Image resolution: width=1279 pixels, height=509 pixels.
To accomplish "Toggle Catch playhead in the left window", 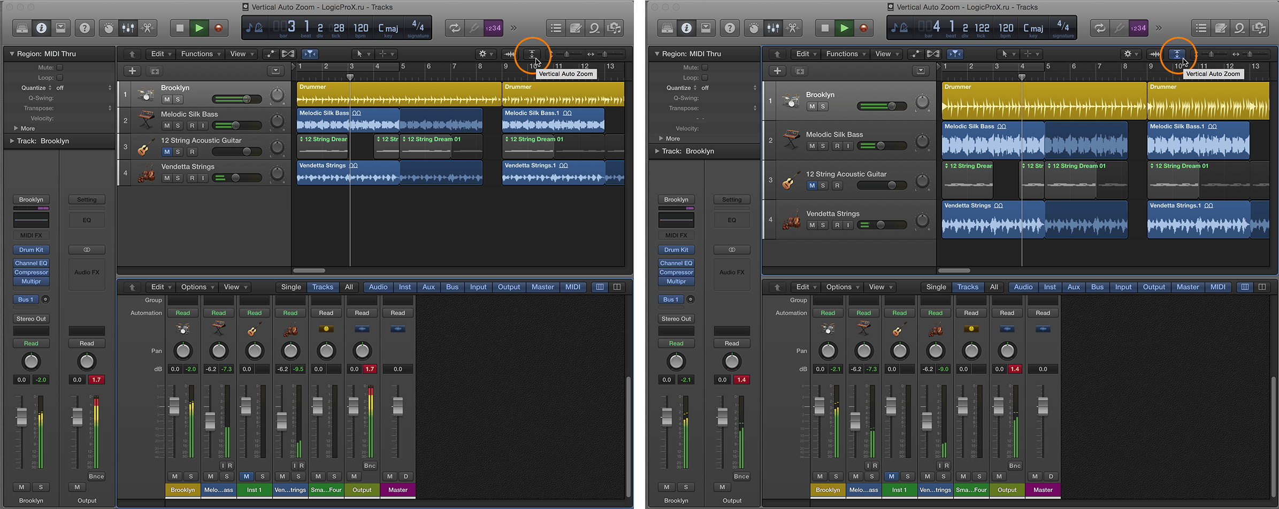I will tap(310, 54).
